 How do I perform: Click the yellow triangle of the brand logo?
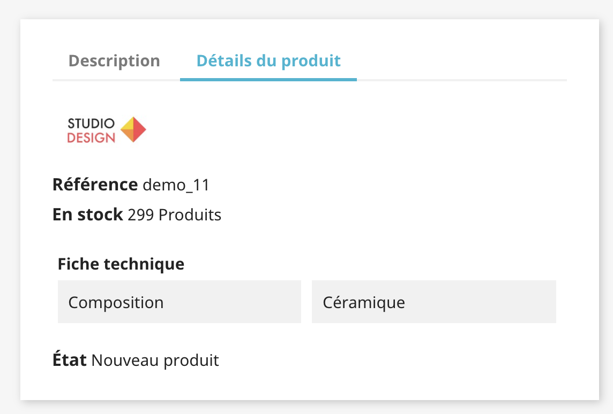[128, 125]
